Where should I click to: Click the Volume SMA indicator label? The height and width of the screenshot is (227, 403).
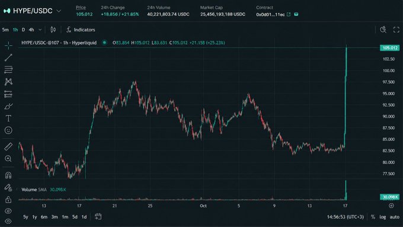point(34,190)
